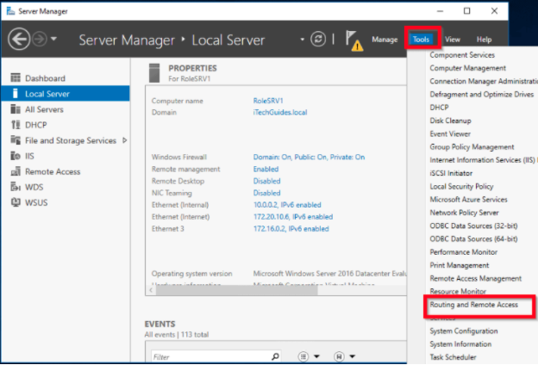Viewport: 538px width, 365px height.
Task: Click the refresh icon in header
Action: point(319,40)
